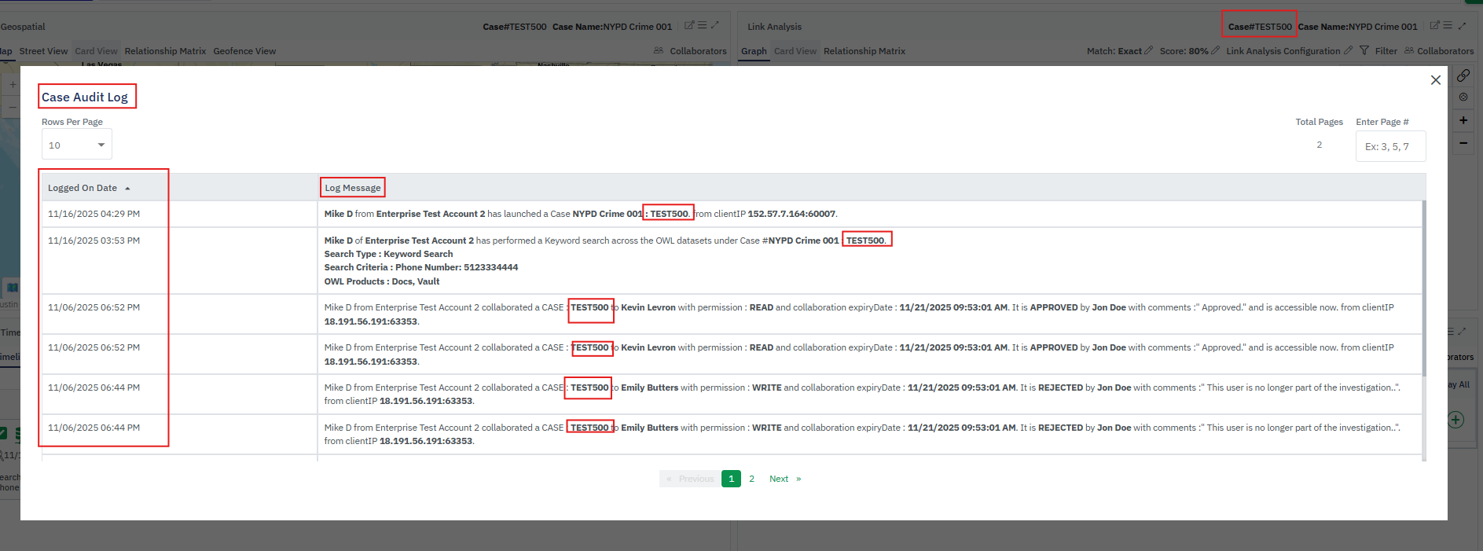Switch to the Geofence View tab
Viewport: 1483px width, 551px height.
coord(244,51)
